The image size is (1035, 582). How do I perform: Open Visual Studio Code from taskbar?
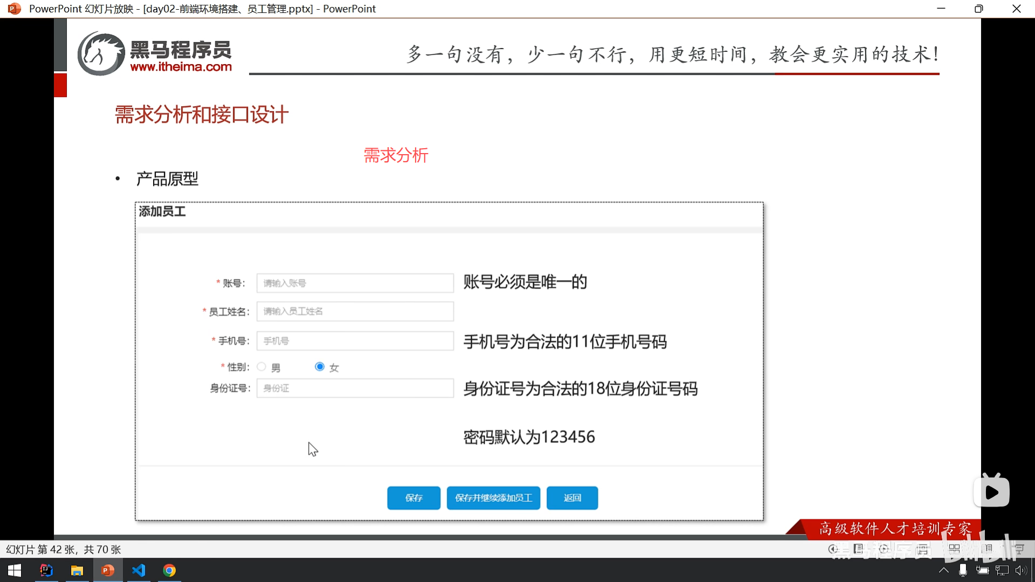coord(139,570)
